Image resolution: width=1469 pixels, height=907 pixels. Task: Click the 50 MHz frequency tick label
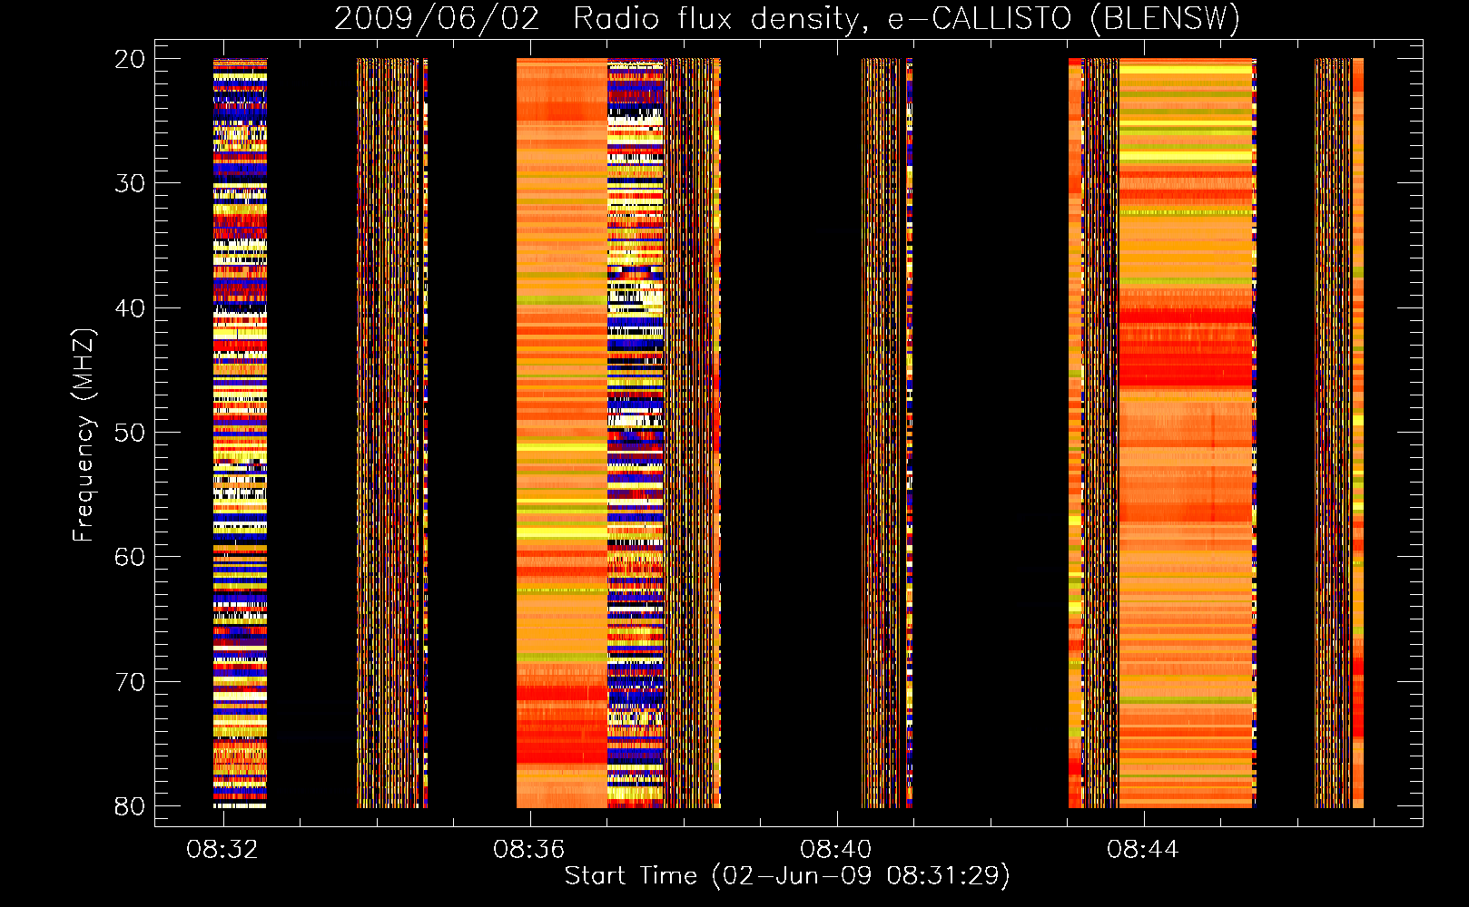pyautogui.click(x=130, y=433)
